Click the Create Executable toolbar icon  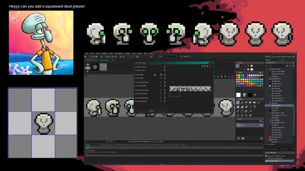(102, 57)
